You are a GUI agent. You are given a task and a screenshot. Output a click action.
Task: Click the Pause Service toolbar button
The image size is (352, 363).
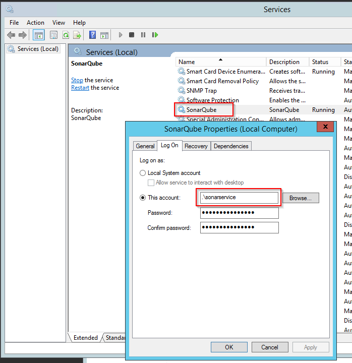click(x=143, y=35)
